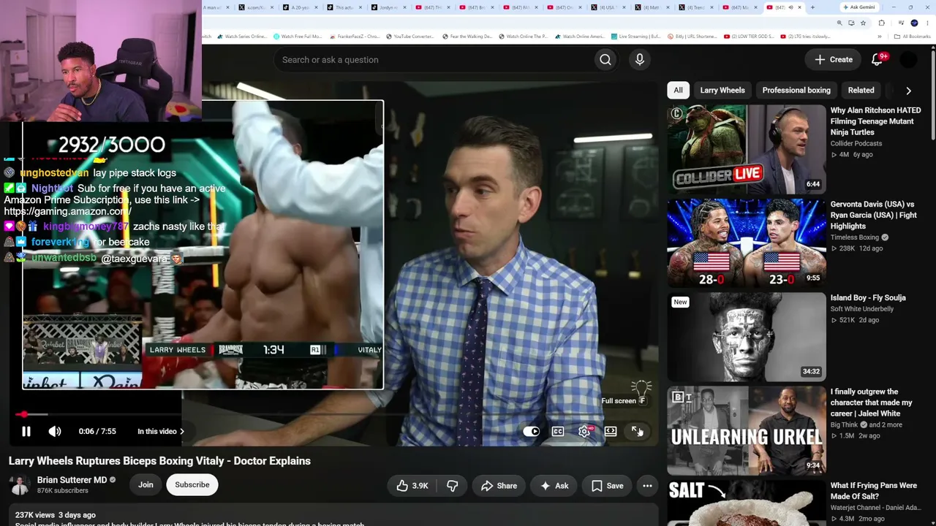The image size is (936, 526).
Task: Open the '(2) LOW TIER GOD S...' bookmark
Action: pyautogui.click(x=747, y=37)
